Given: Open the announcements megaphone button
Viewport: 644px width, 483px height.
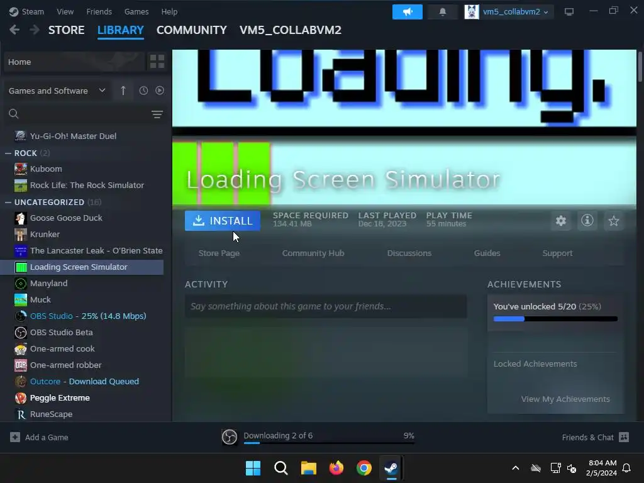Looking at the screenshot, I should [x=407, y=12].
